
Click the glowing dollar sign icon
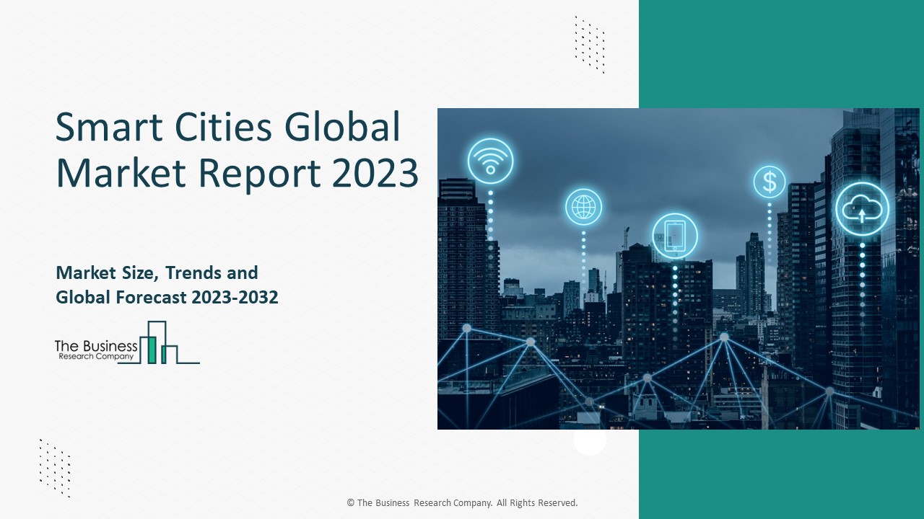(770, 182)
